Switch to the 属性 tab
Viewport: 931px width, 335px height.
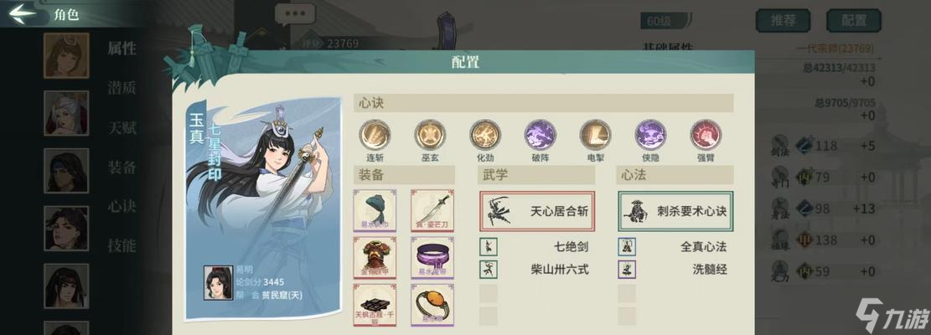(122, 49)
